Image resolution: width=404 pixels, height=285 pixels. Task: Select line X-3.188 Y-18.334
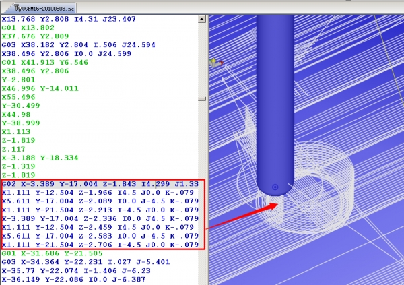pos(40,158)
